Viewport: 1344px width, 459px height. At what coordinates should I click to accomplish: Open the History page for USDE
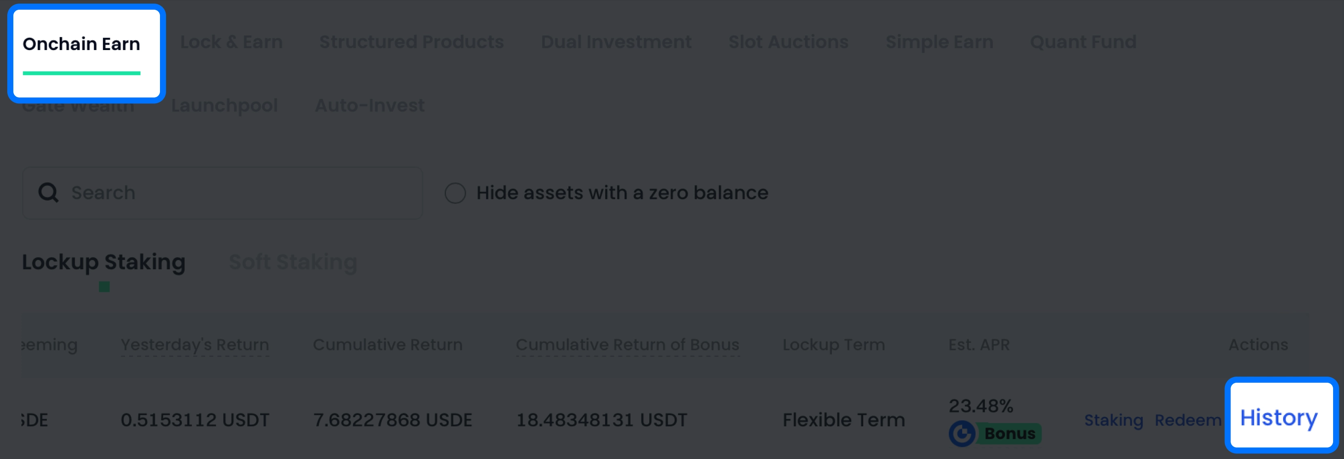coord(1279,417)
